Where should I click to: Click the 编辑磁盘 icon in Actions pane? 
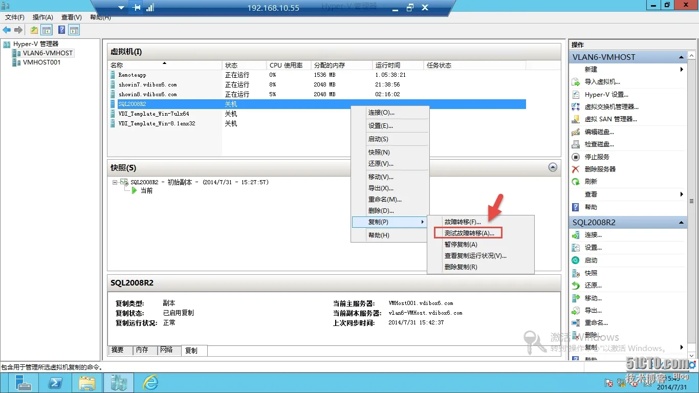pyautogui.click(x=576, y=132)
